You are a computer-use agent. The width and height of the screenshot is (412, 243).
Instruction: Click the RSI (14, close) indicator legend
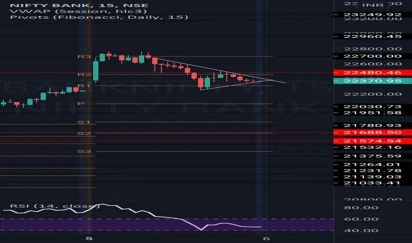click(55, 206)
